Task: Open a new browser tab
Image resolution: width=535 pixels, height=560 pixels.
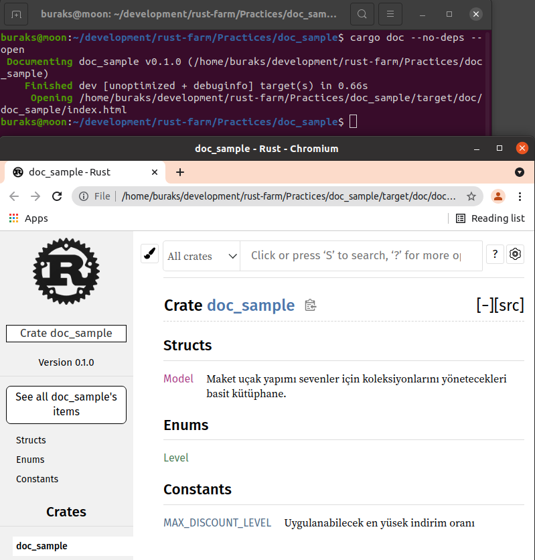Action: 179,172
